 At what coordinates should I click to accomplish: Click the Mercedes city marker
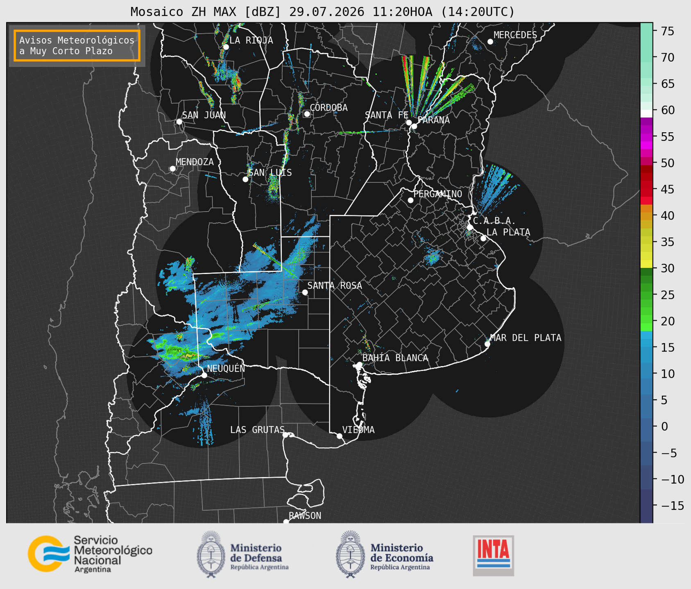coord(490,42)
